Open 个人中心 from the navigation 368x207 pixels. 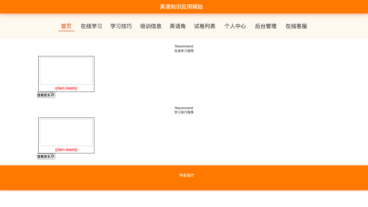(x=235, y=26)
